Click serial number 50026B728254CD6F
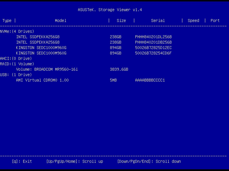 (153, 53)
